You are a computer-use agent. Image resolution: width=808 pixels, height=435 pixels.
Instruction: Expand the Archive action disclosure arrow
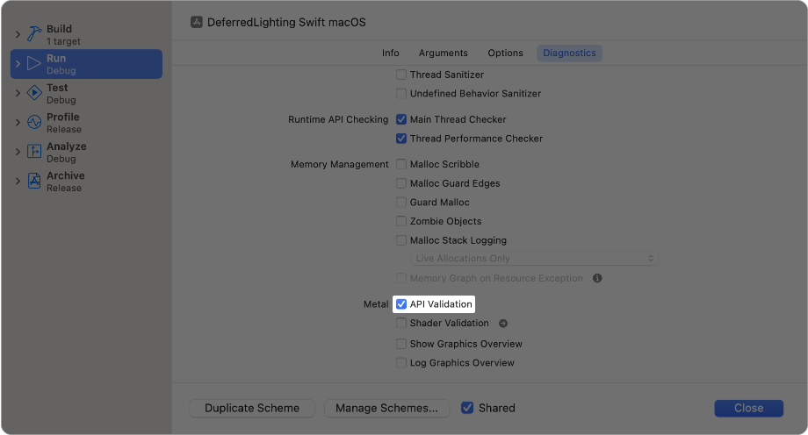click(x=18, y=181)
